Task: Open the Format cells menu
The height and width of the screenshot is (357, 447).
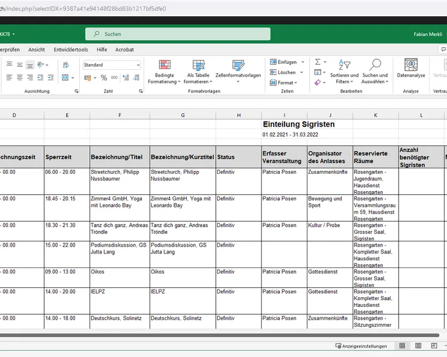Action: (283, 83)
